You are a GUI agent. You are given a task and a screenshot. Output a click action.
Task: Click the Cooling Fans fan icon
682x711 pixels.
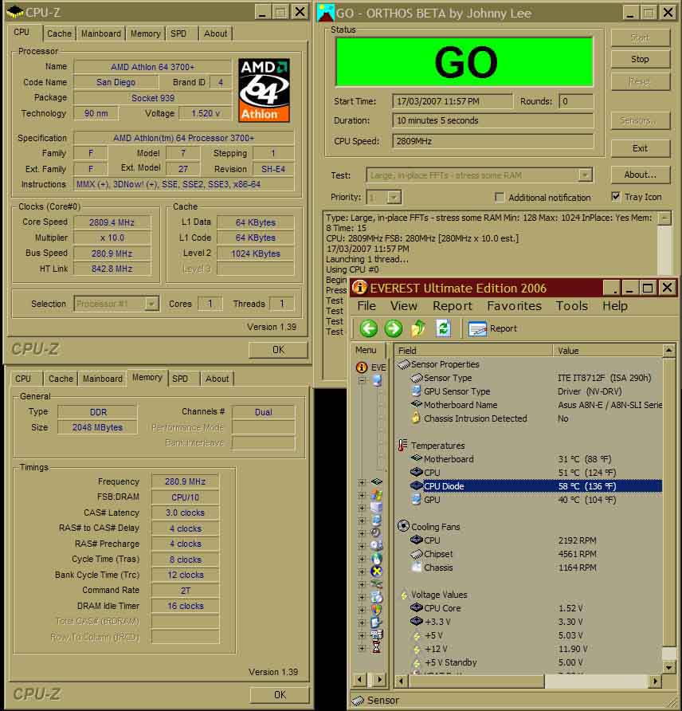click(x=403, y=526)
